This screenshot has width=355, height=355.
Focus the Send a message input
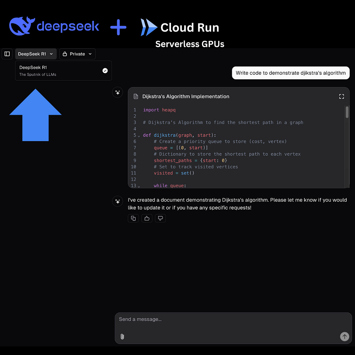coord(233,319)
